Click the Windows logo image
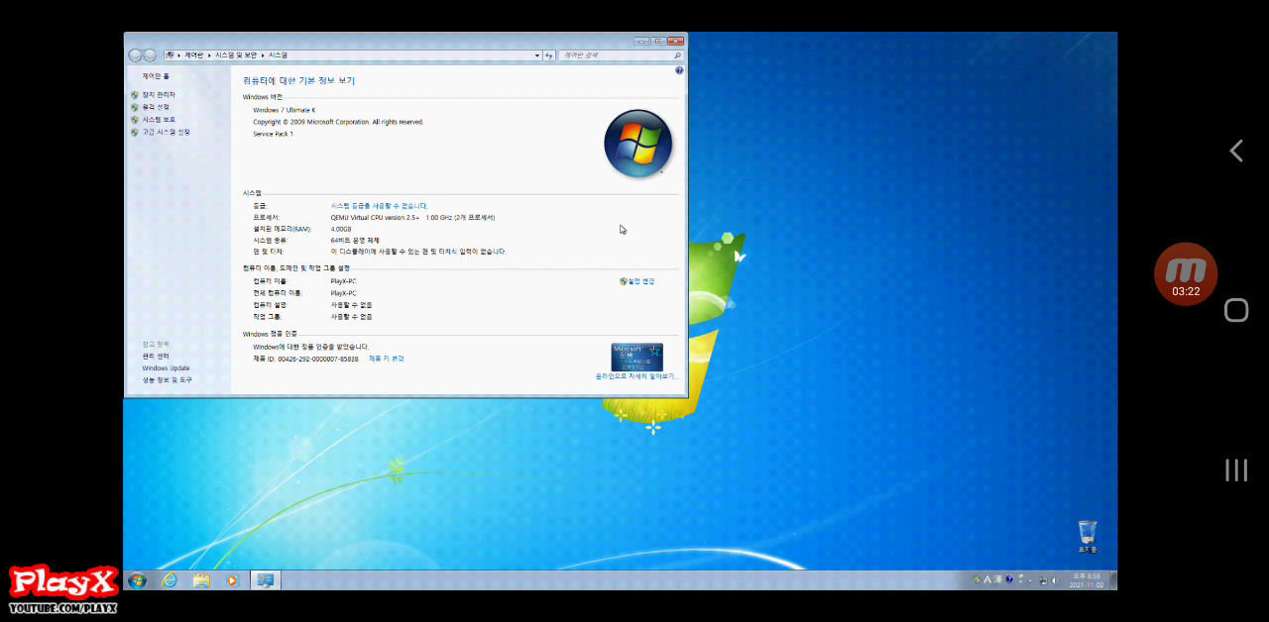 point(637,144)
